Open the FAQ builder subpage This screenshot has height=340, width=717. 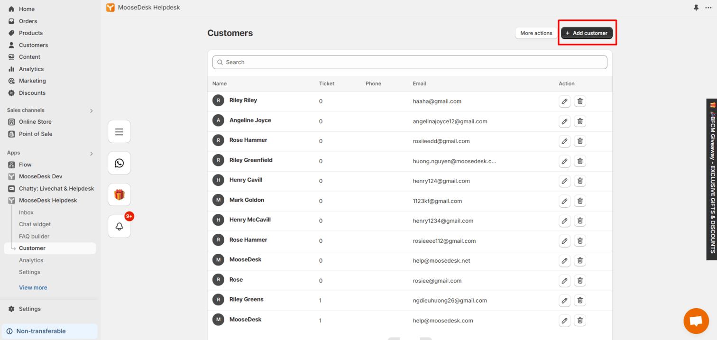click(34, 236)
